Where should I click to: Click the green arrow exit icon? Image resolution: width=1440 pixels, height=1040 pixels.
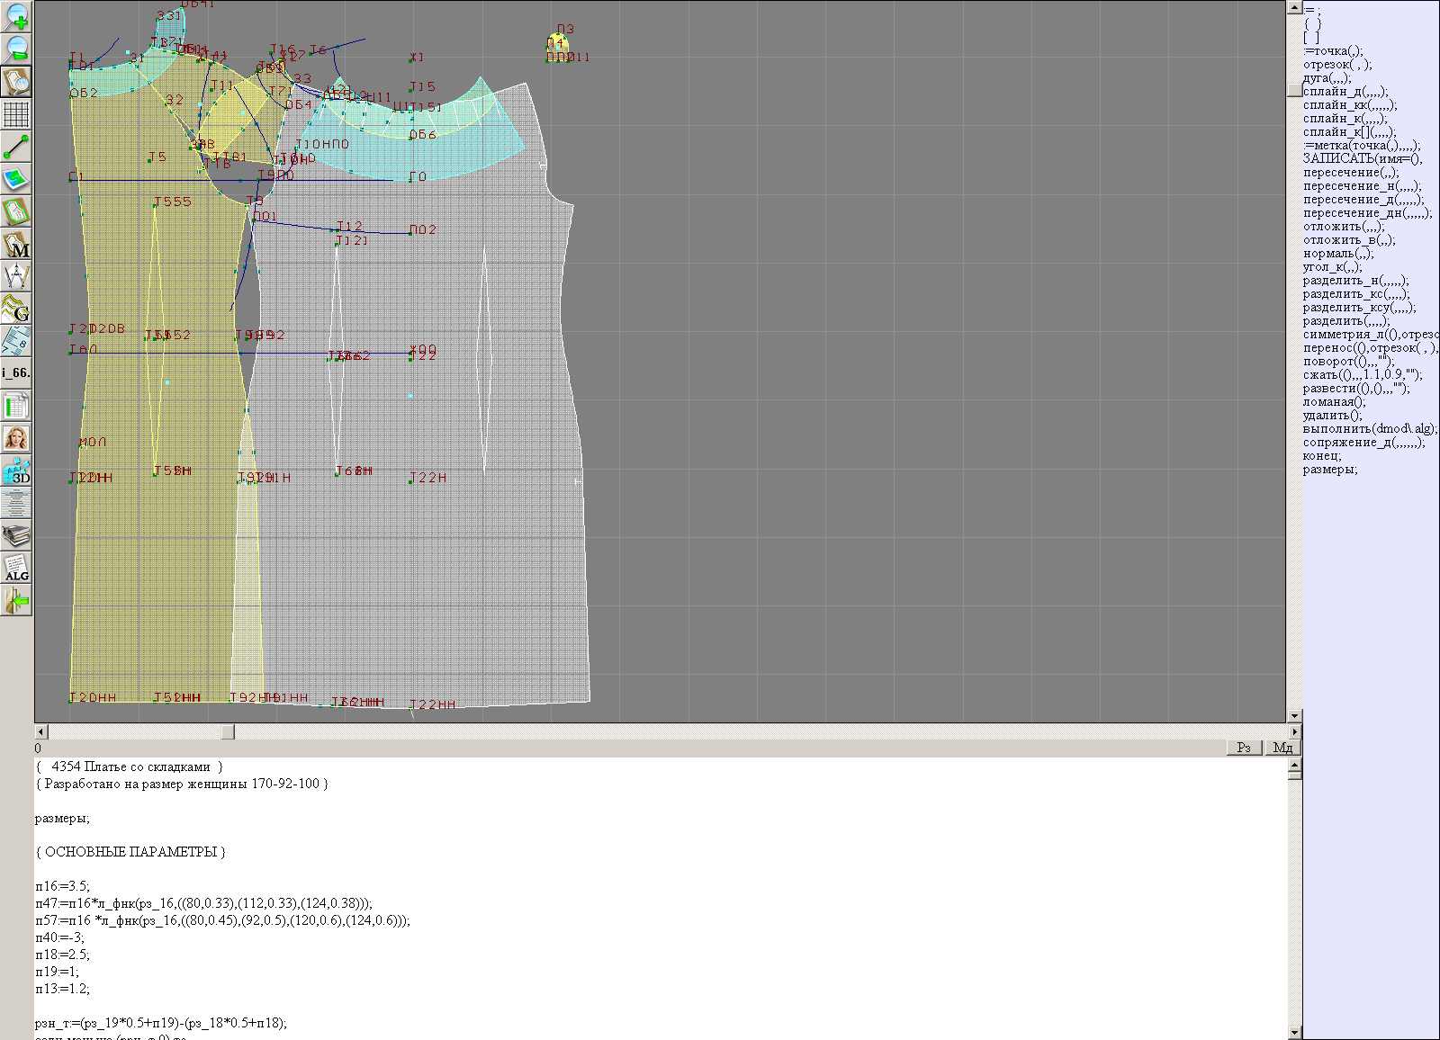coord(16,600)
